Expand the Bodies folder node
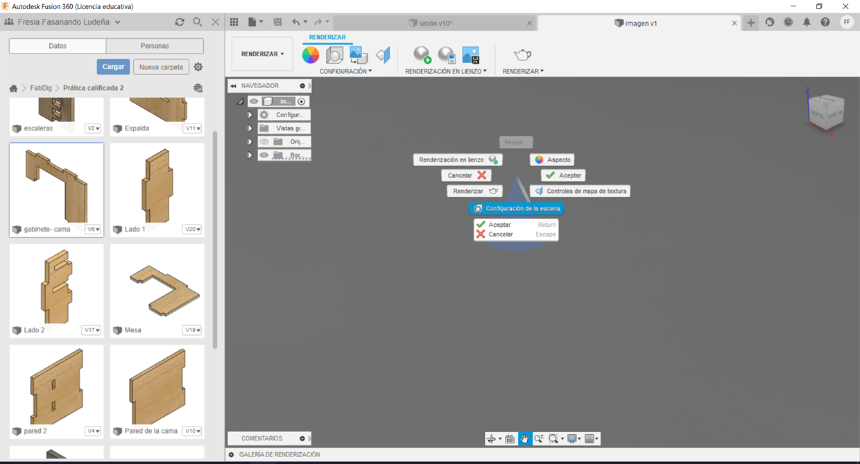Viewport: 860px width, 464px height. tap(250, 155)
